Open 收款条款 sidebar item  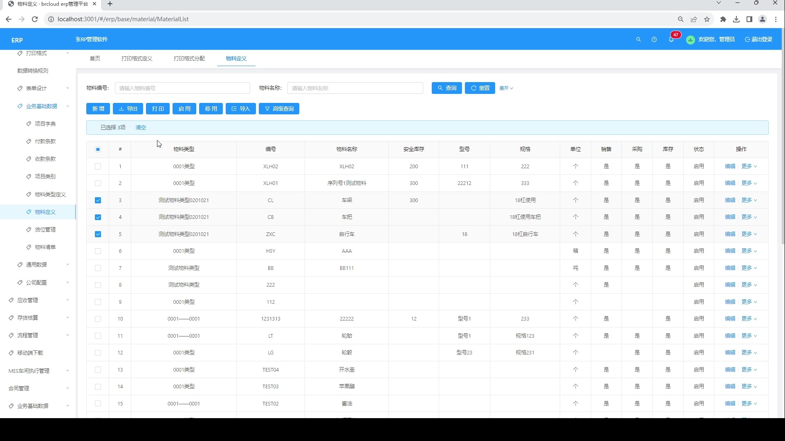click(x=45, y=159)
